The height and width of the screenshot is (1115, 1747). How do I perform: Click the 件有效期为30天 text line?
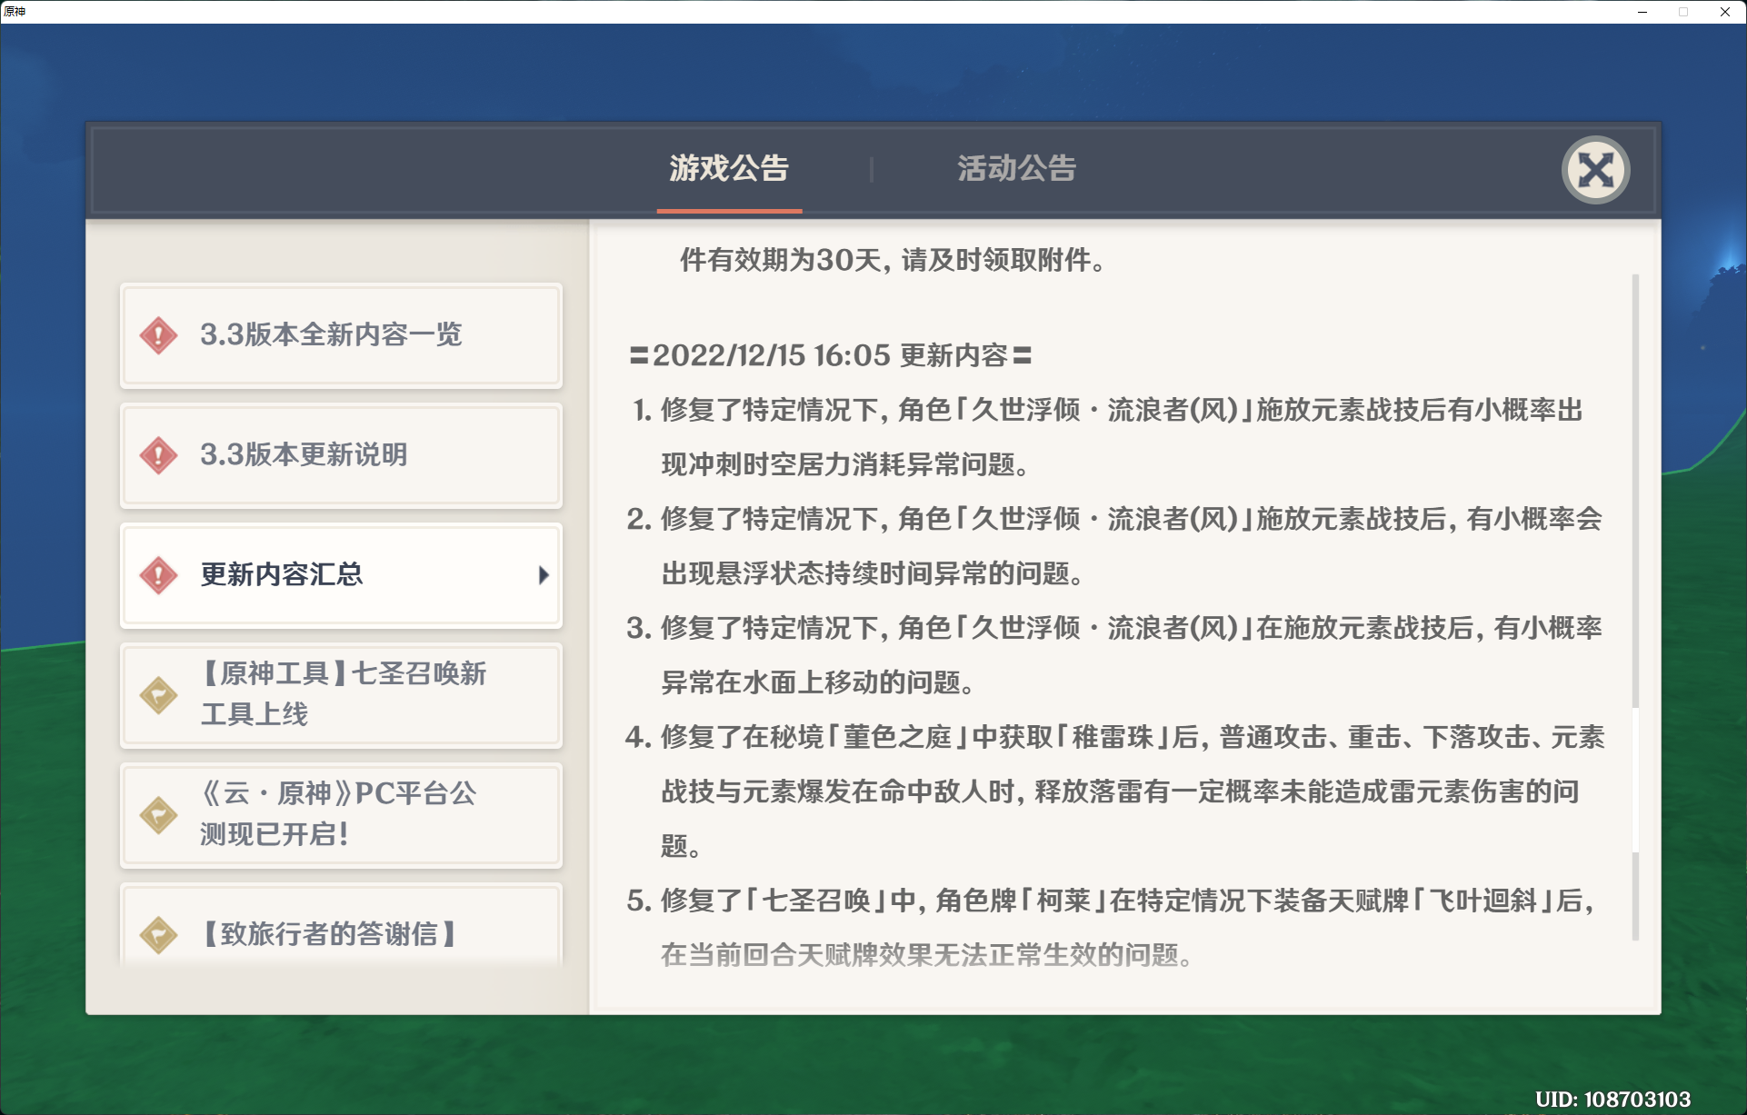(x=893, y=261)
